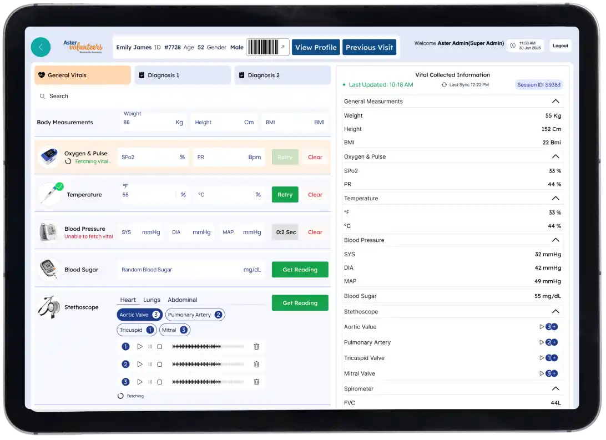This screenshot has width=606, height=440.
Task: Clear the Blood Pressure reading
Action: coord(315,232)
